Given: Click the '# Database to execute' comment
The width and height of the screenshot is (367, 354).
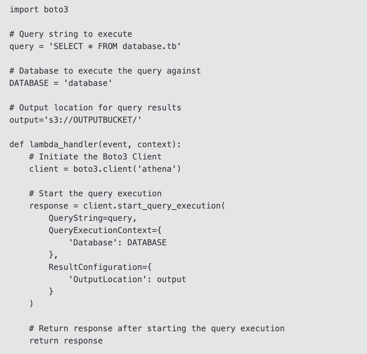Looking at the screenshot, I should (105, 71).
